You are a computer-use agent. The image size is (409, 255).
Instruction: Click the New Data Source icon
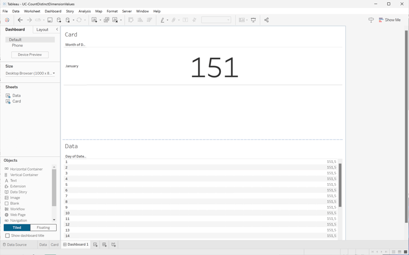59,20
